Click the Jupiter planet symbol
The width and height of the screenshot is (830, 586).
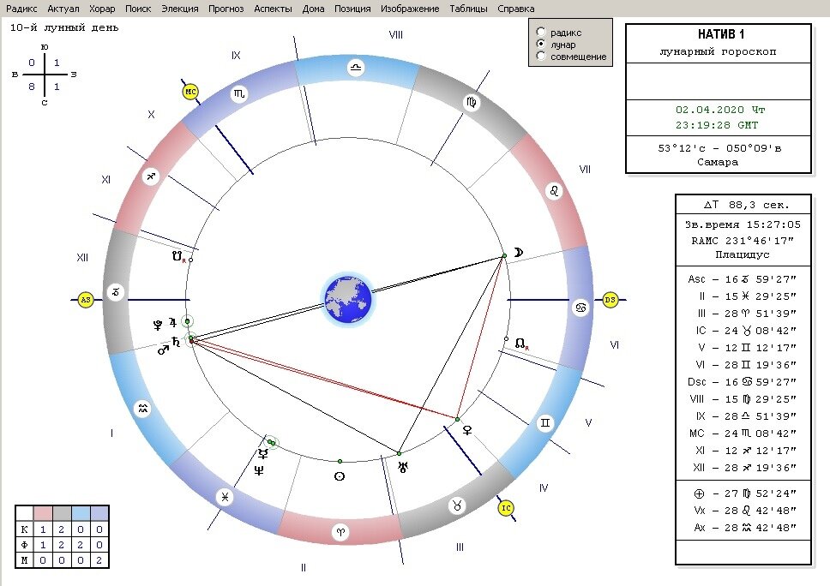point(172,321)
